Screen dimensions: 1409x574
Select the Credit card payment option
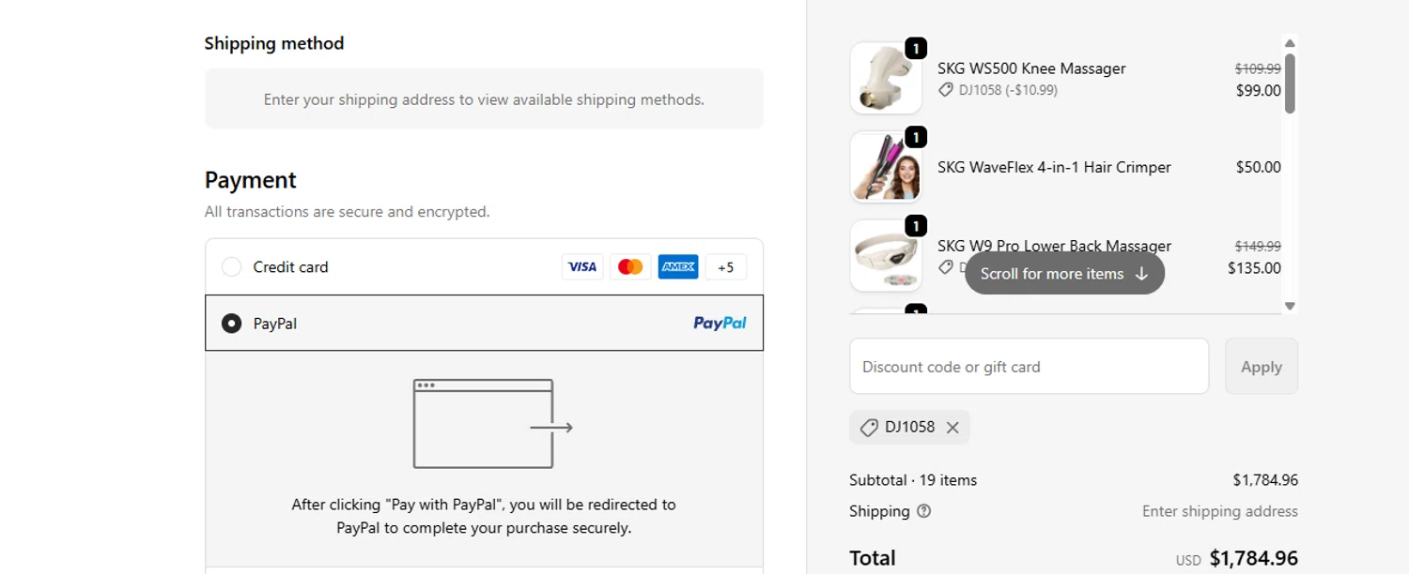[x=231, y=267]
